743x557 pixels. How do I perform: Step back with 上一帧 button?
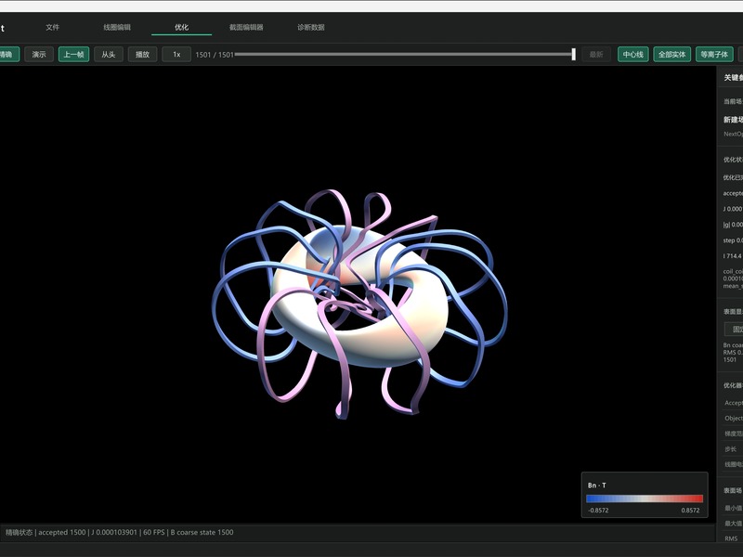[74, 55]
